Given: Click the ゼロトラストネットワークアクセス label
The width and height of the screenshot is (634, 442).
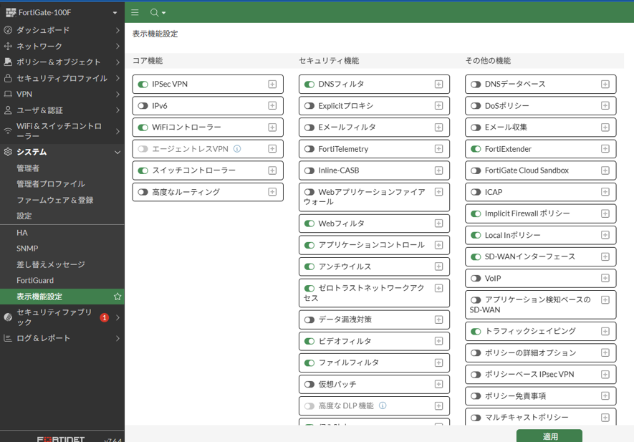Looking at the screenshot, I should click(x=364, y=293).
